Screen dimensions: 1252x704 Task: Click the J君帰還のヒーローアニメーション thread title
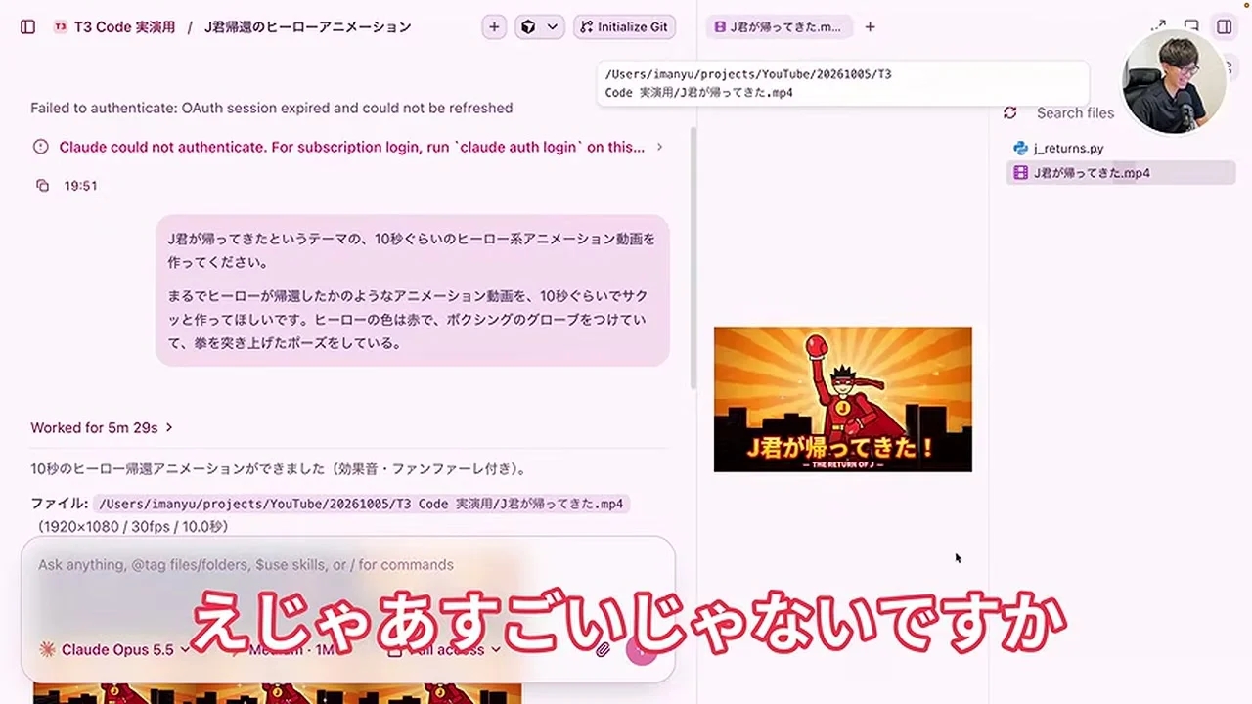(x=307, y=27)
